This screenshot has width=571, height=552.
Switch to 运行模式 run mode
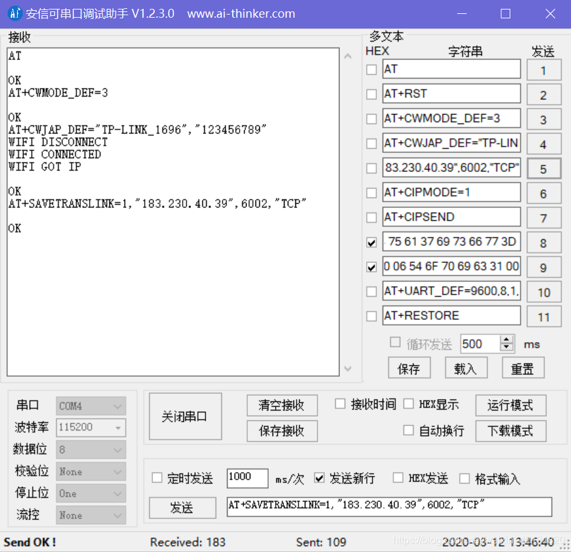(510, 405)
